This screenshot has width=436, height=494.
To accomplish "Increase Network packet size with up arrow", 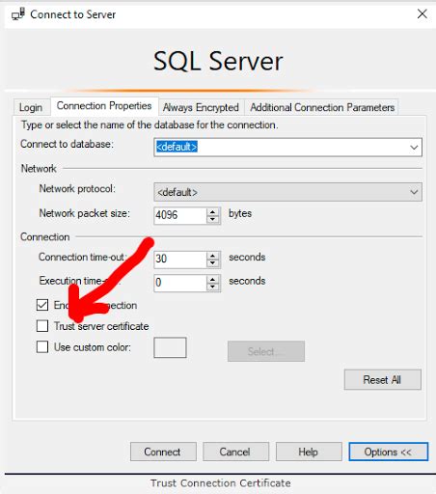I will click(212, 212).
